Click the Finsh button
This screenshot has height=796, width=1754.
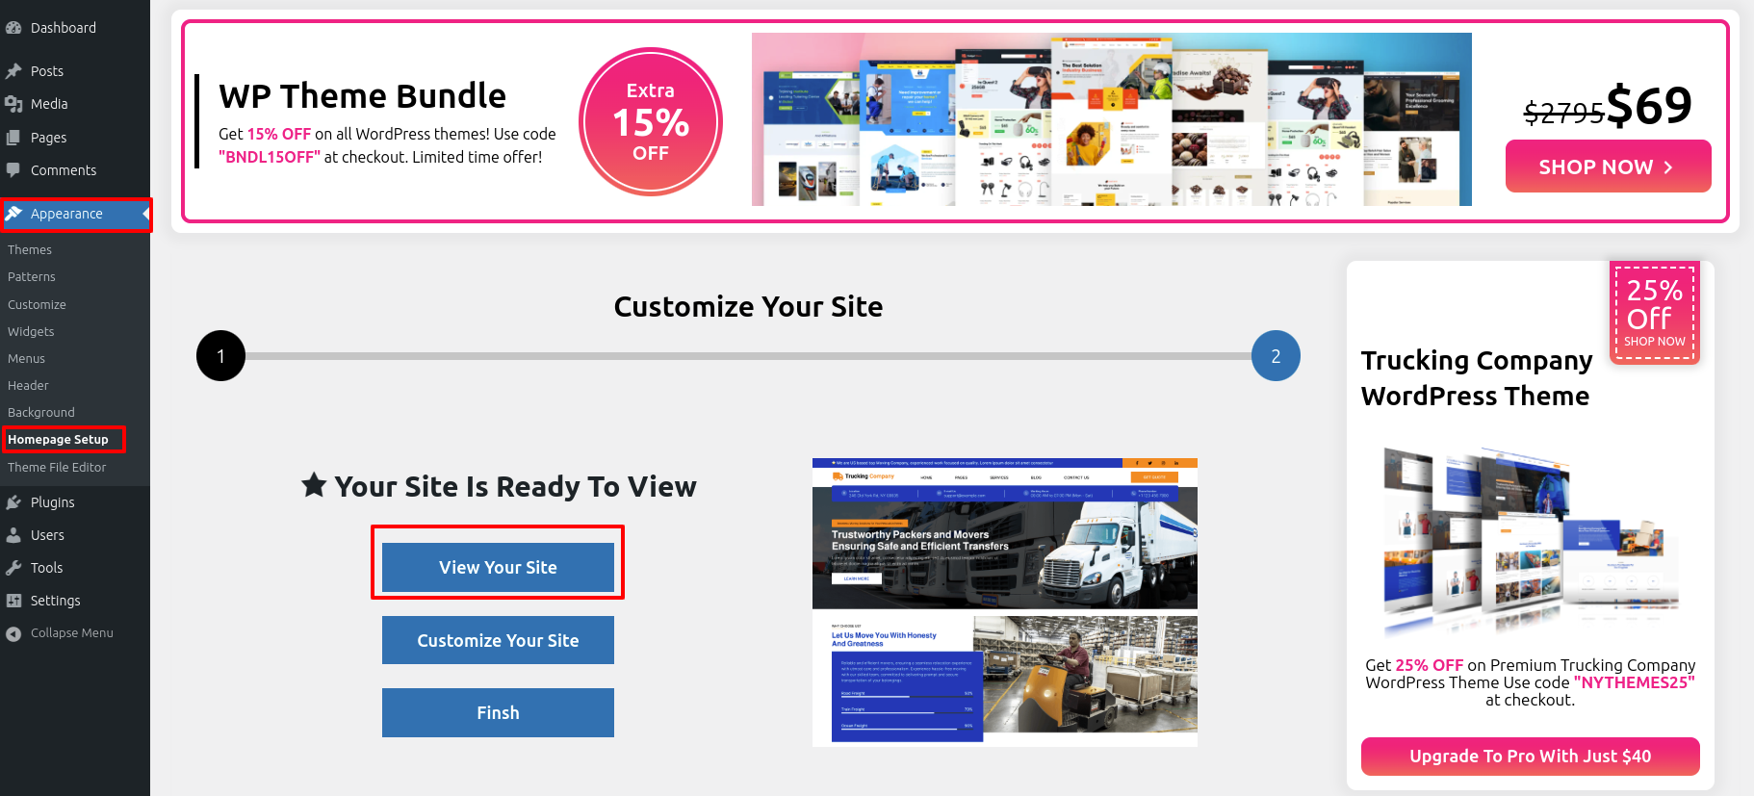click(498, 712)
